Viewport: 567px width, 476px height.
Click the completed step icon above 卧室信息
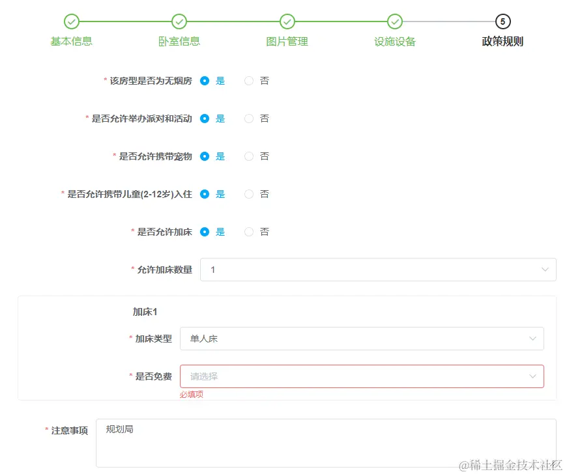click(x=179, y=21)
